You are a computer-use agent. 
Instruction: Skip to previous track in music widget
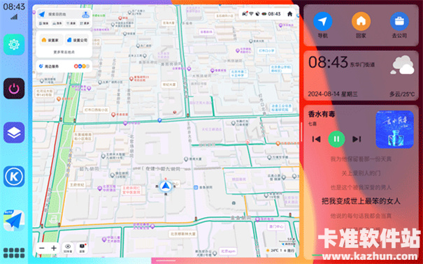click(316, 139)
